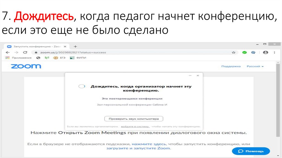Select the 'Запустить конференцию - Zoom' tab

37,47
